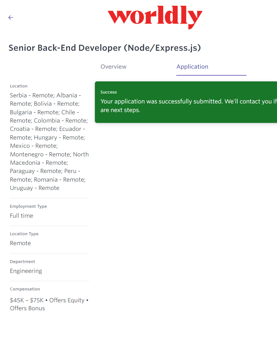Screen dimensions: 277x346
Task: Click the "Serbia - Remote" location text
Action: pos(32,95)
